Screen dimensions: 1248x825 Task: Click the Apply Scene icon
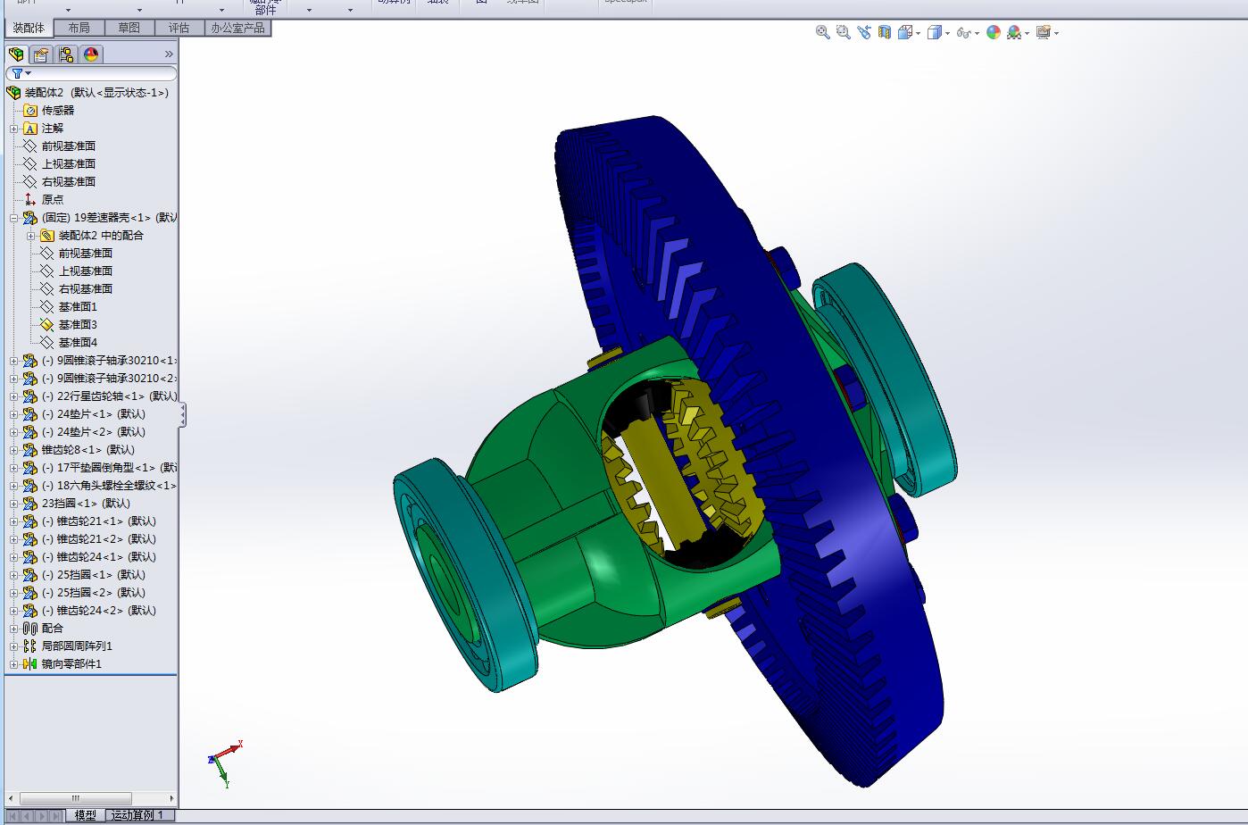[1014, 32]
